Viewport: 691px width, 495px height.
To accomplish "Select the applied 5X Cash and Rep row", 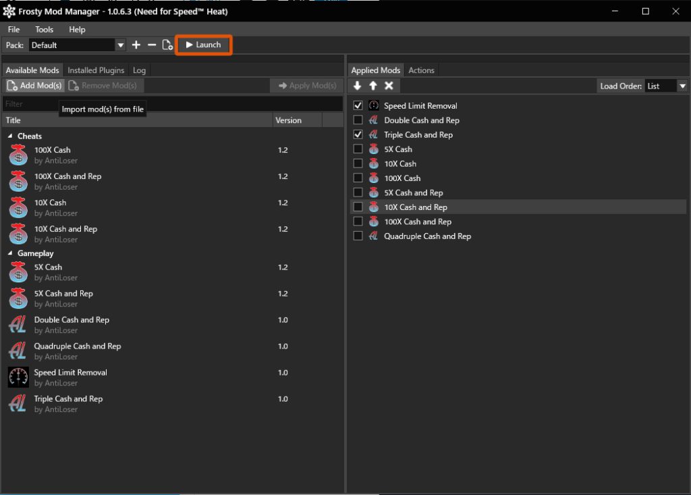I will (518, 192).
